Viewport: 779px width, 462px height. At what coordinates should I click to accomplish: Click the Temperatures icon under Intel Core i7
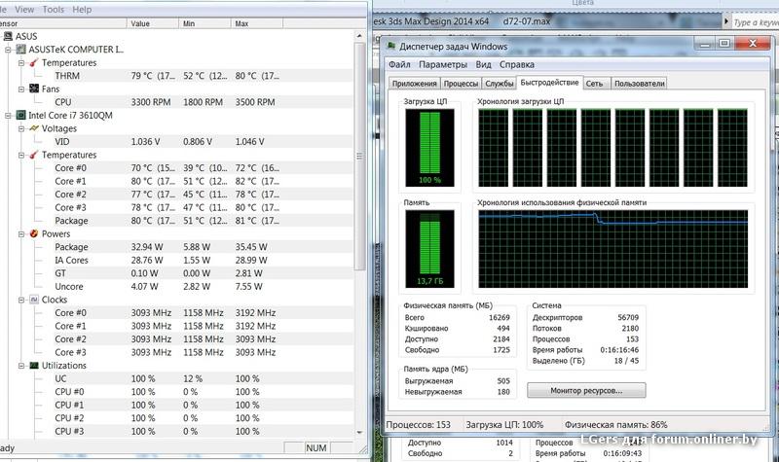point(34,155)
